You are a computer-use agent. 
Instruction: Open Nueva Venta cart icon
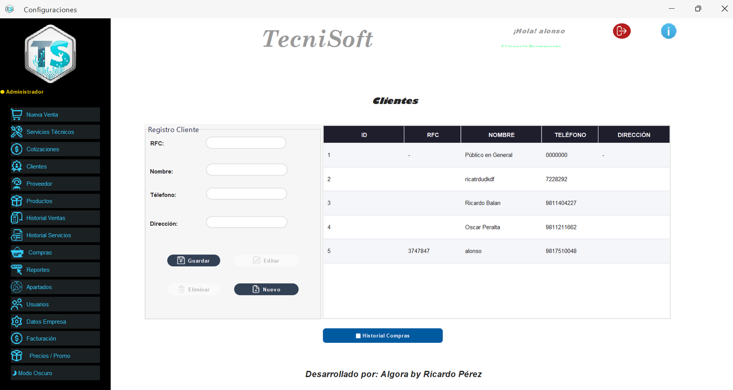click(17, 114)
